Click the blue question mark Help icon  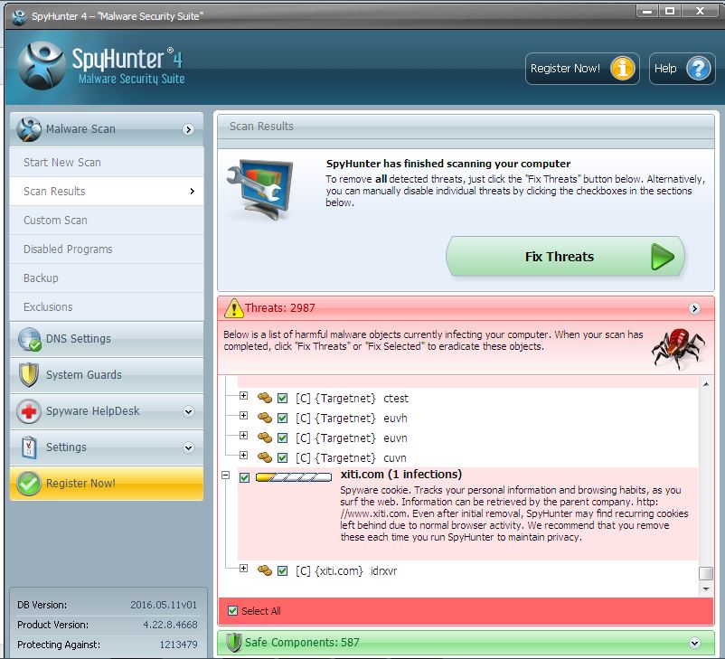[698, 69]
